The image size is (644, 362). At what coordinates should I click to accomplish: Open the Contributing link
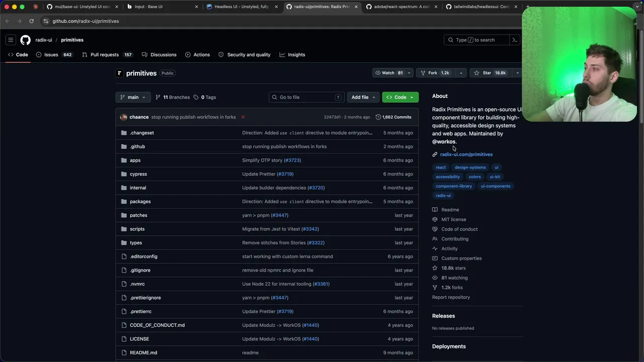click(x=455, y=239)
